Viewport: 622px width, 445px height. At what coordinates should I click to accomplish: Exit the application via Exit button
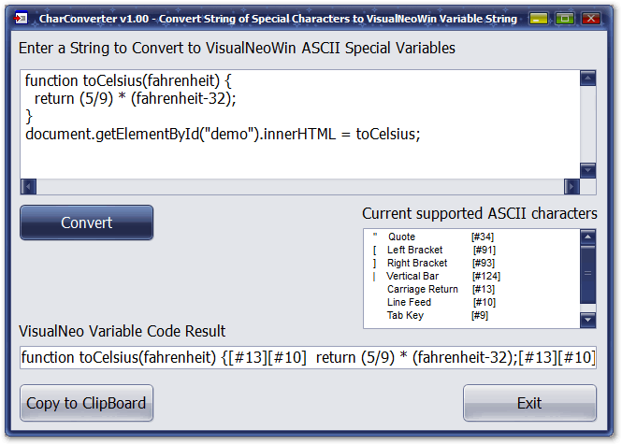[x=529, y=403]
